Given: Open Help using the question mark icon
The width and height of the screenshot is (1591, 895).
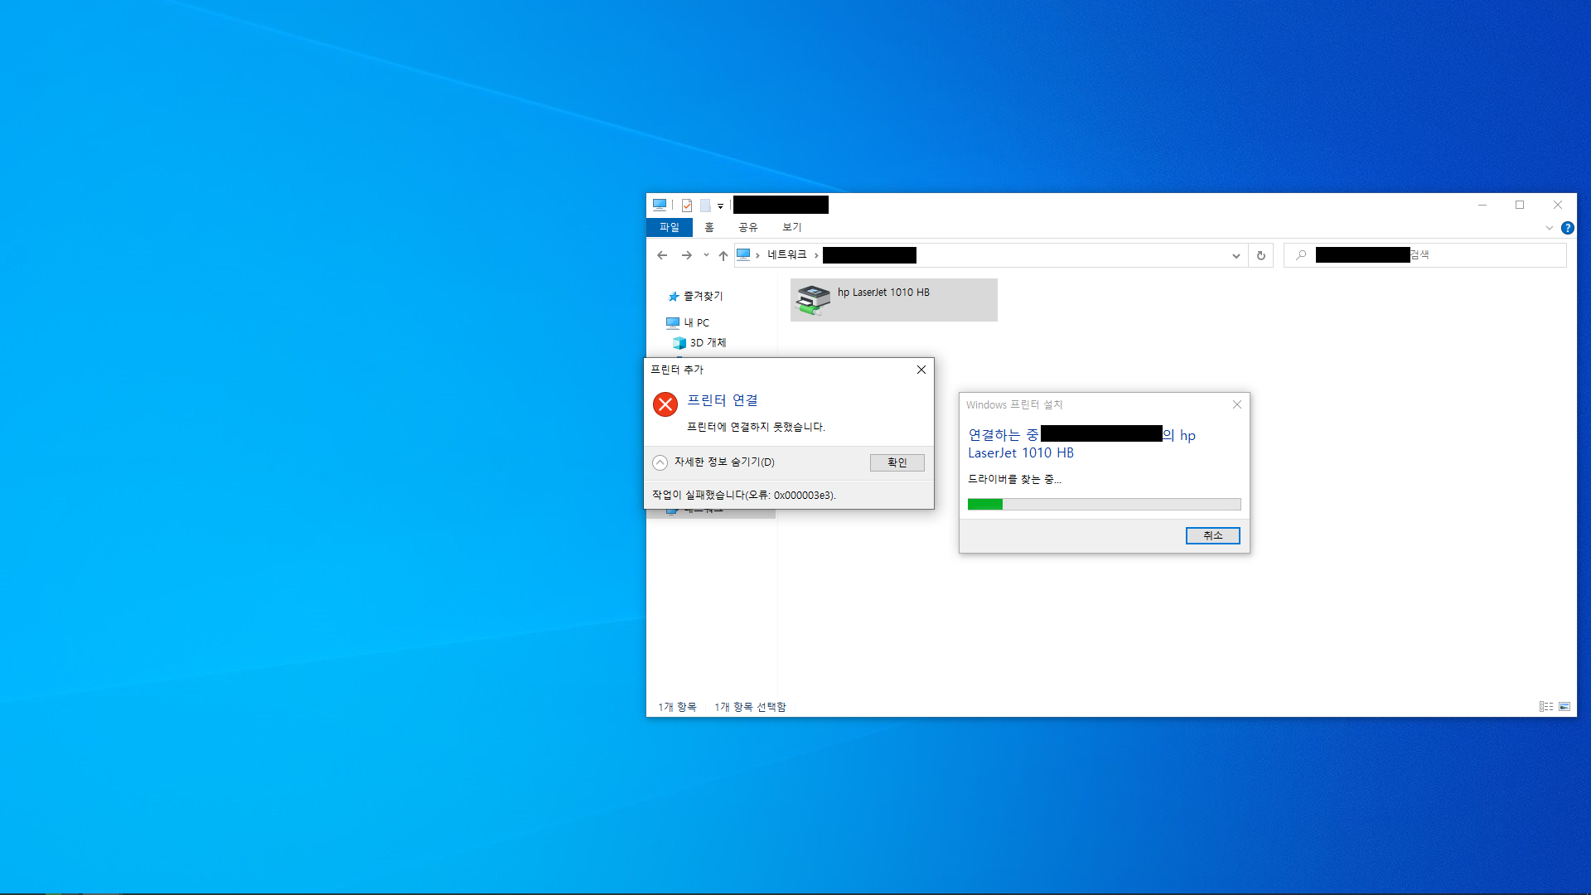Looking at the screenshot, I should 1567,228.
